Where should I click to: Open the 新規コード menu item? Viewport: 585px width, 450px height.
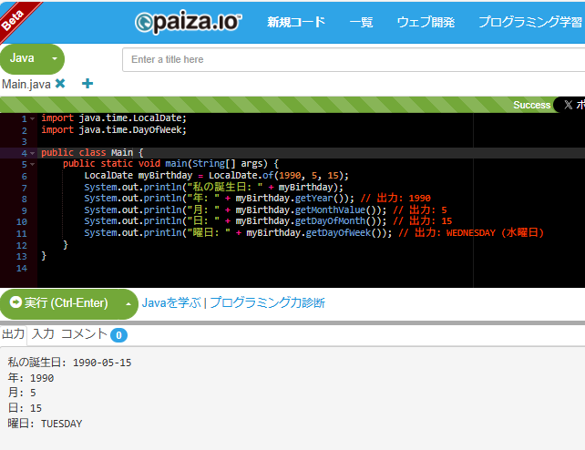(x=295, y=22)
